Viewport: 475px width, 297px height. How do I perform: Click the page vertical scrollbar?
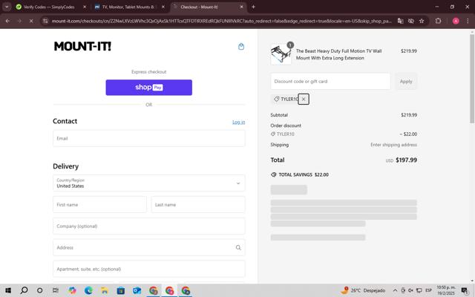(x=472, y=78)
